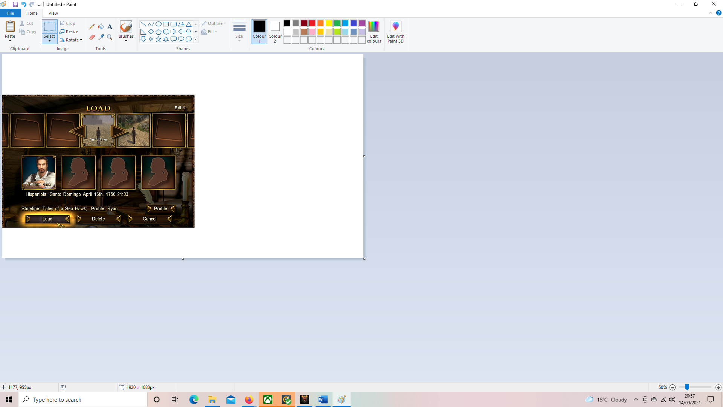Click the Windows Start button

point(9,399)
